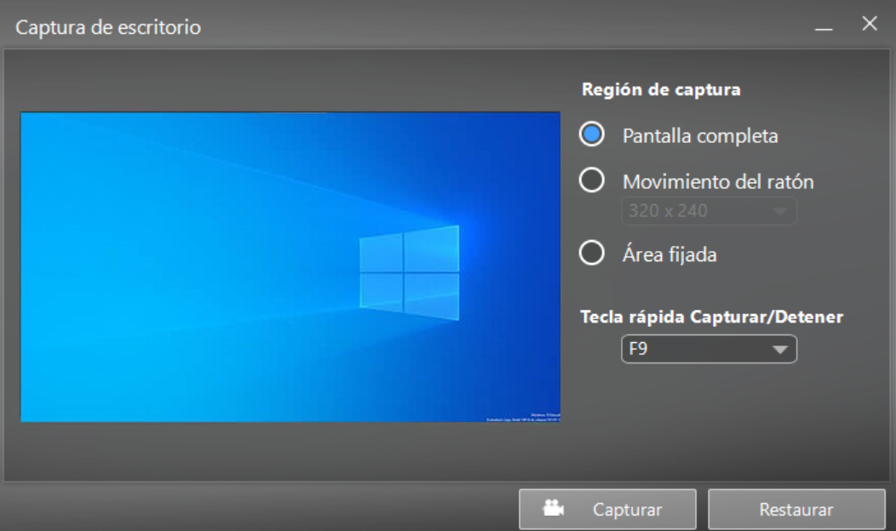Click the Restaurar button
This screenshot has height=531, width=896.
(x=796, y=509)
